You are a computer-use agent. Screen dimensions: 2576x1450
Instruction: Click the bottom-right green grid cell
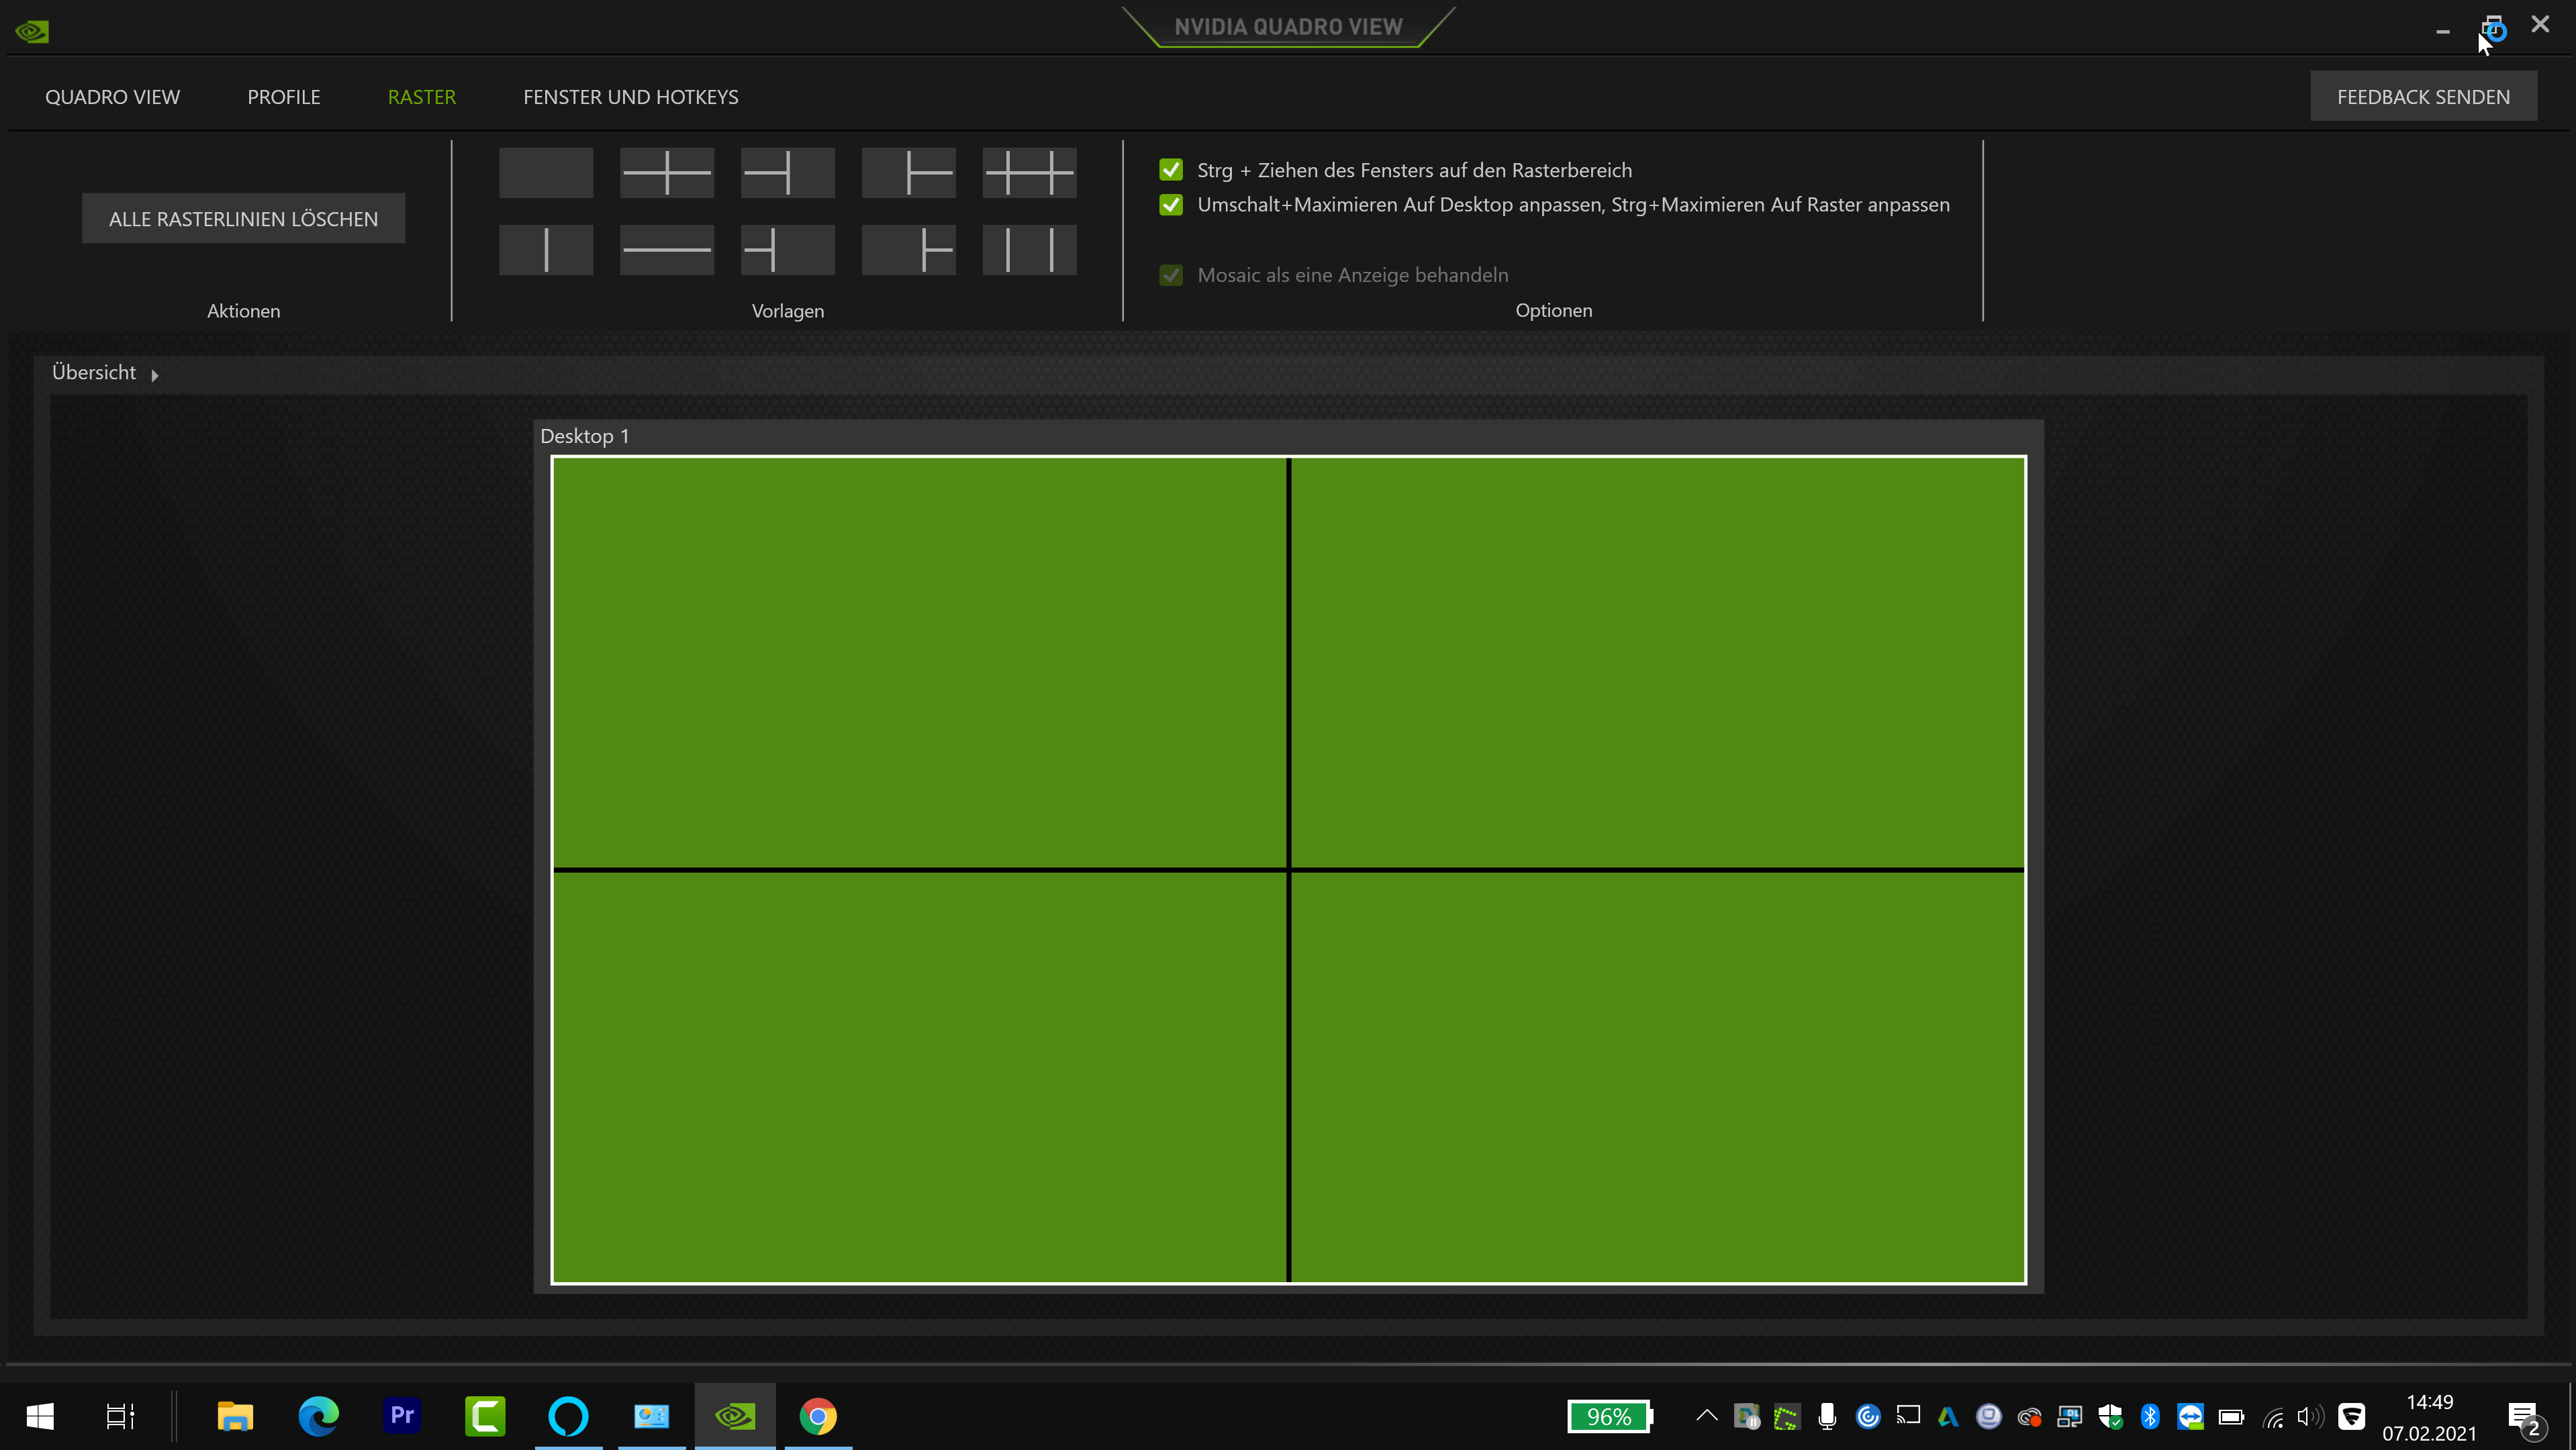click(x=1657, y=1076)
